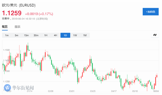This screenshot has height=95, width=162.
Task: Switch to the 图表 tab
Action: tap(18, 27)
